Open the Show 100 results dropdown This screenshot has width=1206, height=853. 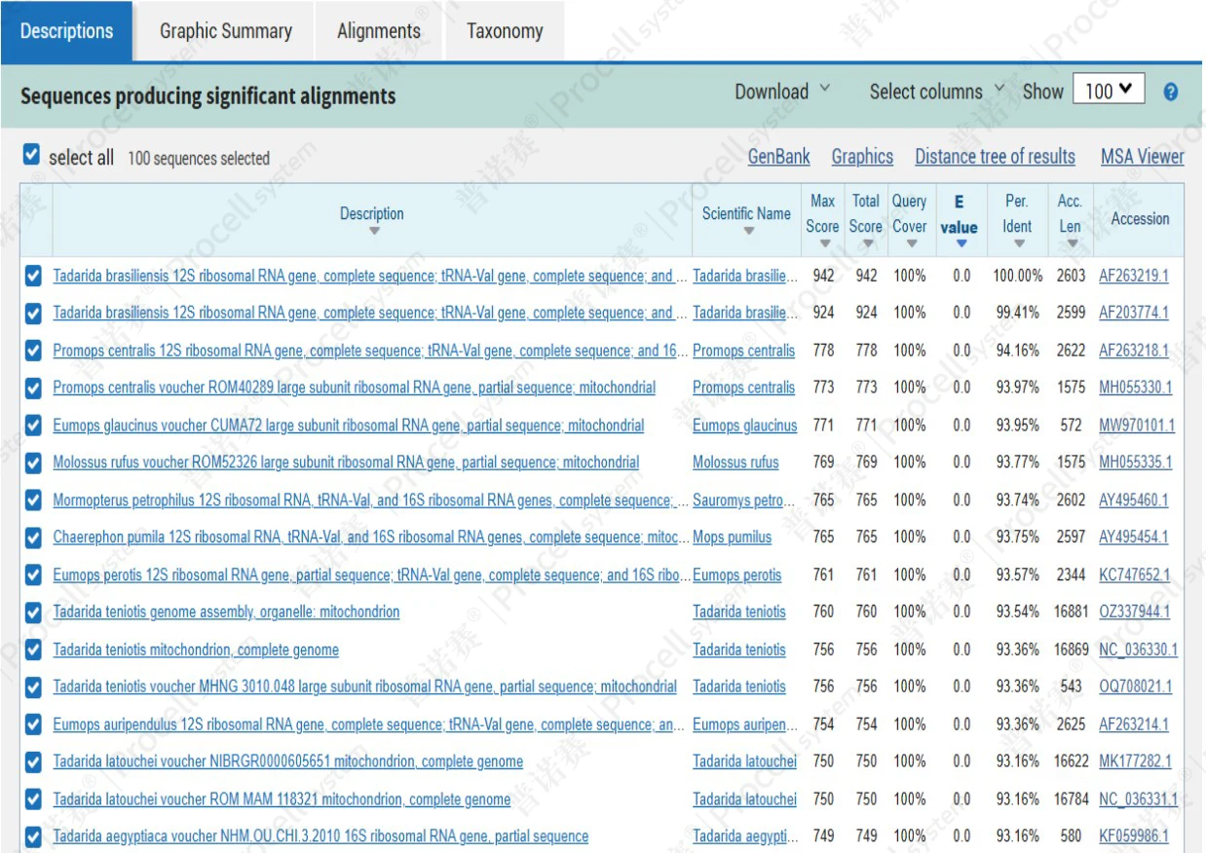(x=1109, y=91)
